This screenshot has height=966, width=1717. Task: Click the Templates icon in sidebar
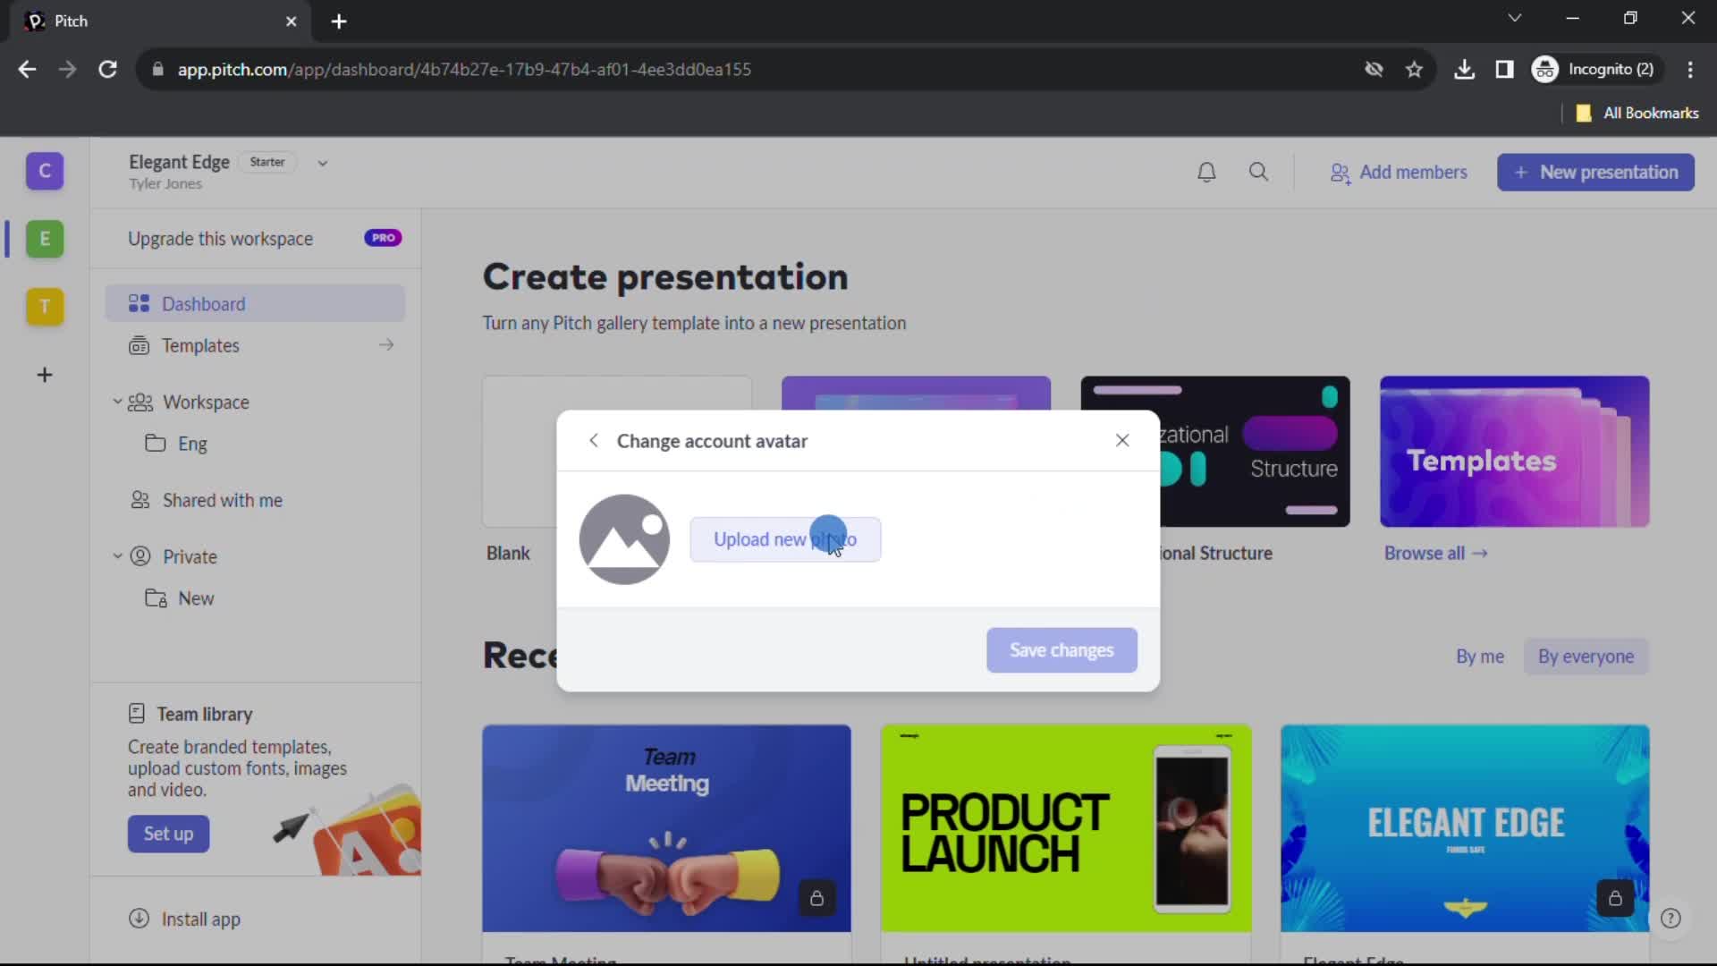(140, 345)
